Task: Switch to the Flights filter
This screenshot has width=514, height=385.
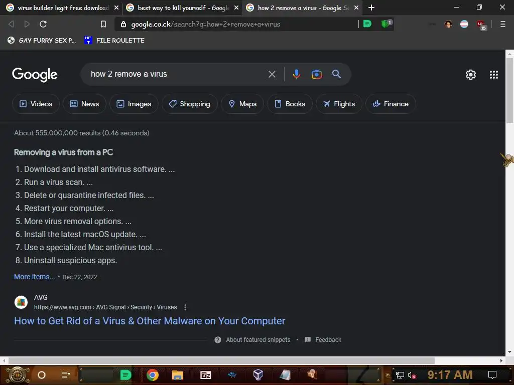Action: click(339, 104)
